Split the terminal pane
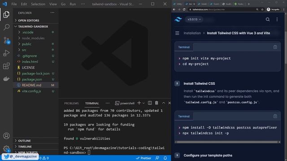 click(x=150, y=103)
